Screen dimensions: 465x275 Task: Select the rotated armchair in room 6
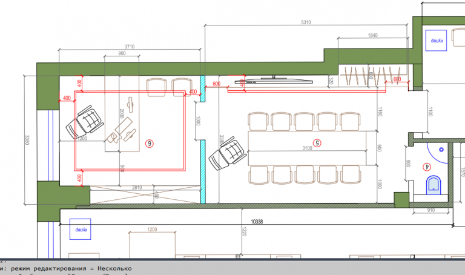[x=85, y=122]
